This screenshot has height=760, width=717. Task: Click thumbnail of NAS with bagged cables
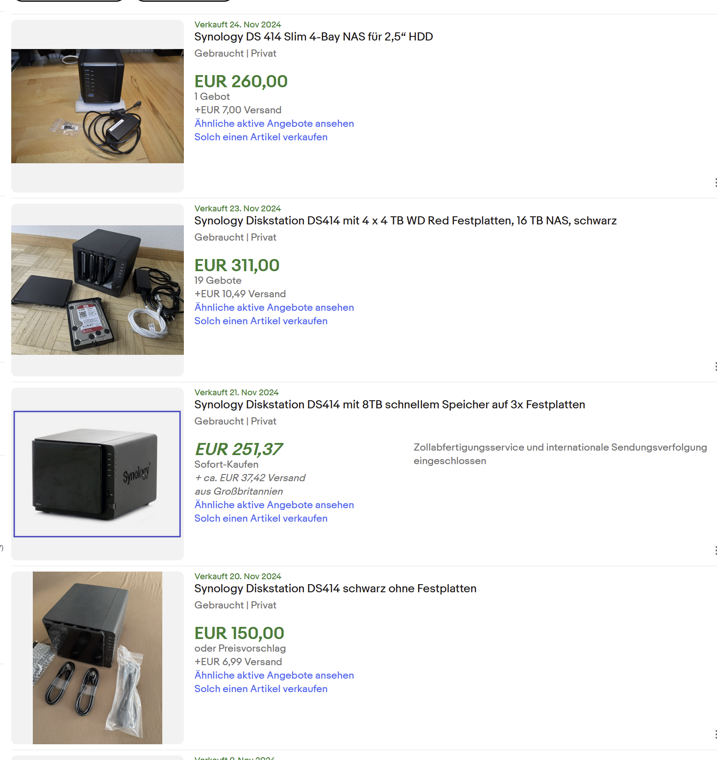tap(98, 658)
